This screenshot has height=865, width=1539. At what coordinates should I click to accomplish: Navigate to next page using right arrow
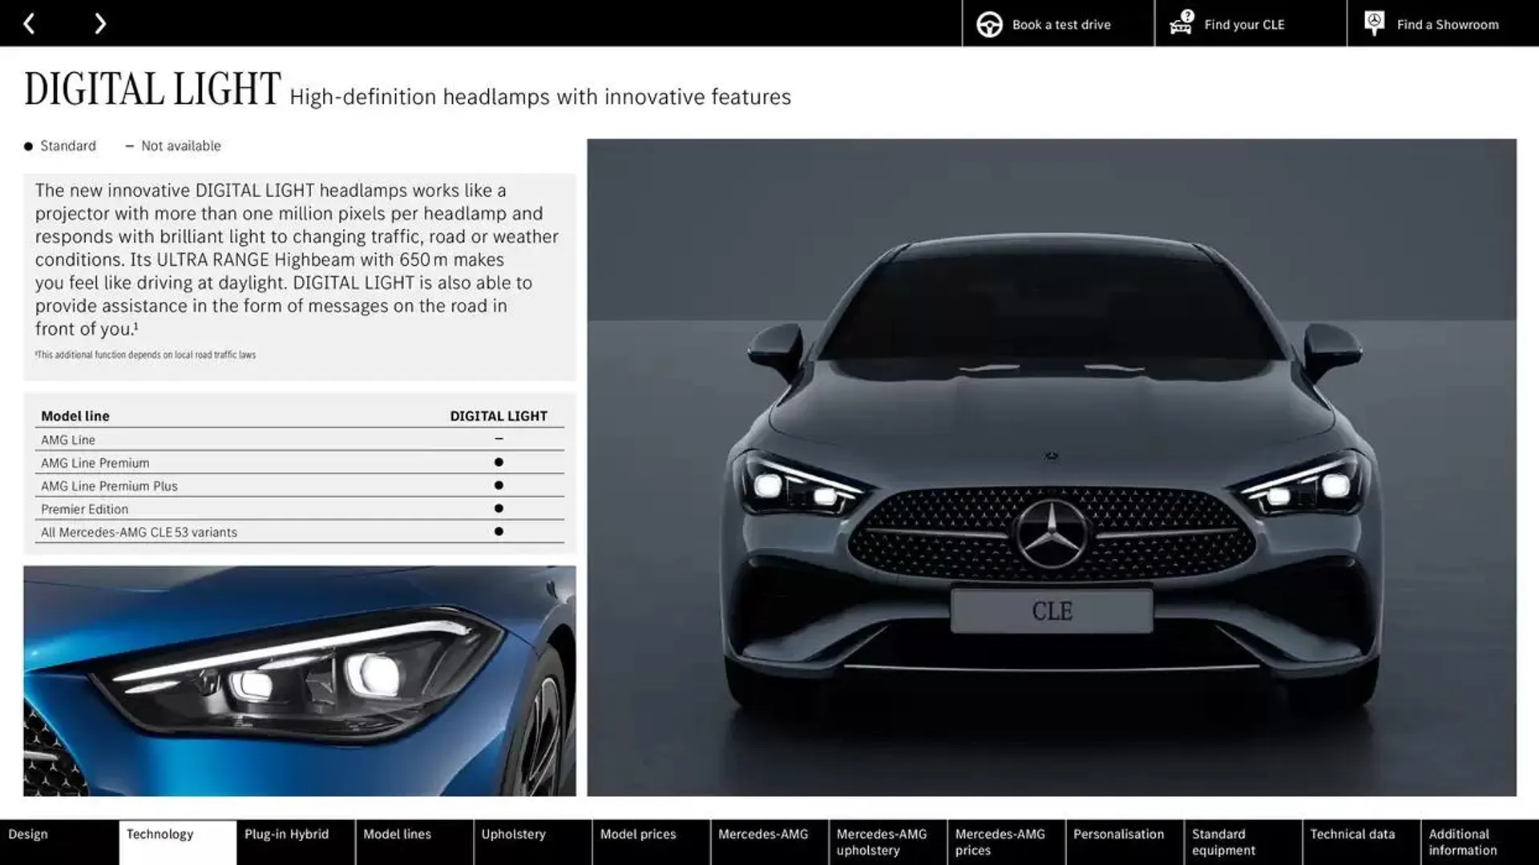tap(100, 23)
